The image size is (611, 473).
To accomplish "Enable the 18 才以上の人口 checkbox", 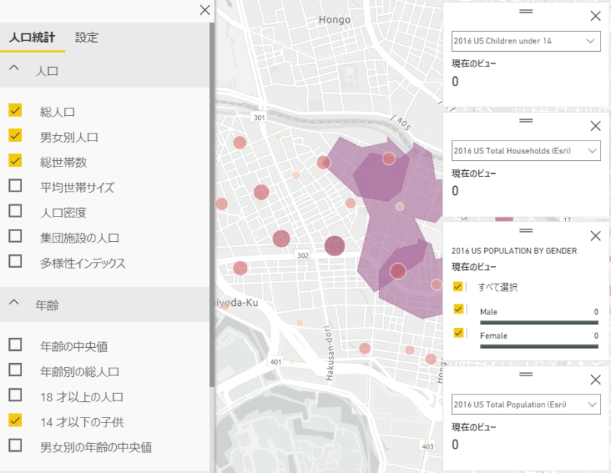I will (15, 395).
